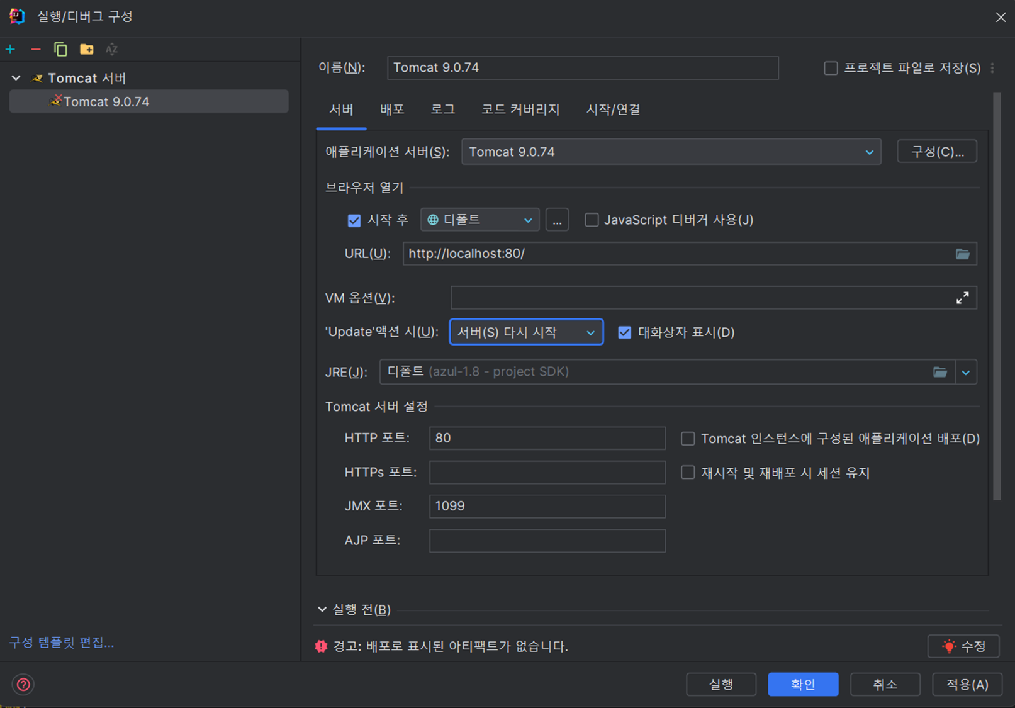Screen dimensions: 1015x708
Task: Switch to the 서버 tab
Action: pos(341,110)
